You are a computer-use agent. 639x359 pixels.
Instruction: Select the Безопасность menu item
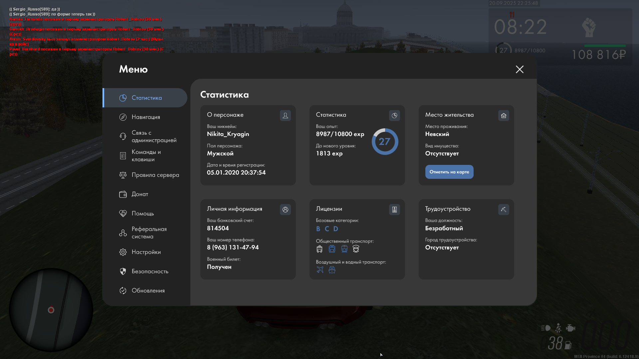[x=150, y=271]
